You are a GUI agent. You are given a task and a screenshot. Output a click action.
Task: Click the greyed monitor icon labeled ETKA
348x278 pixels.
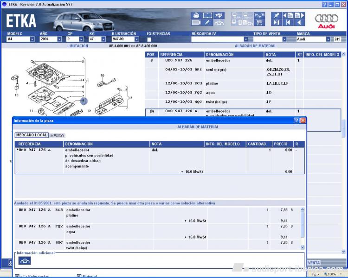pyautogui.click(x=237, y=15)
